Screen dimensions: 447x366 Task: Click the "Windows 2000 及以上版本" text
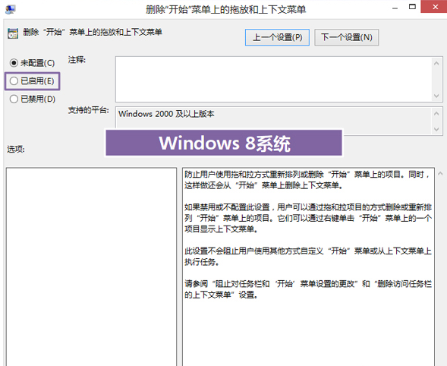[166, 114]
